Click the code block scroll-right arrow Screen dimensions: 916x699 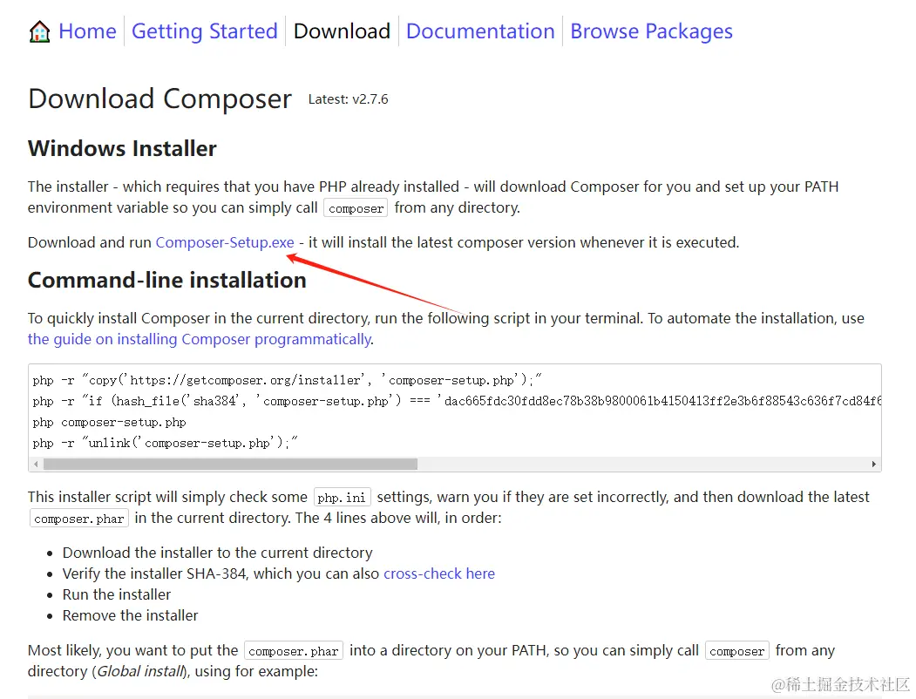[873, 465]
